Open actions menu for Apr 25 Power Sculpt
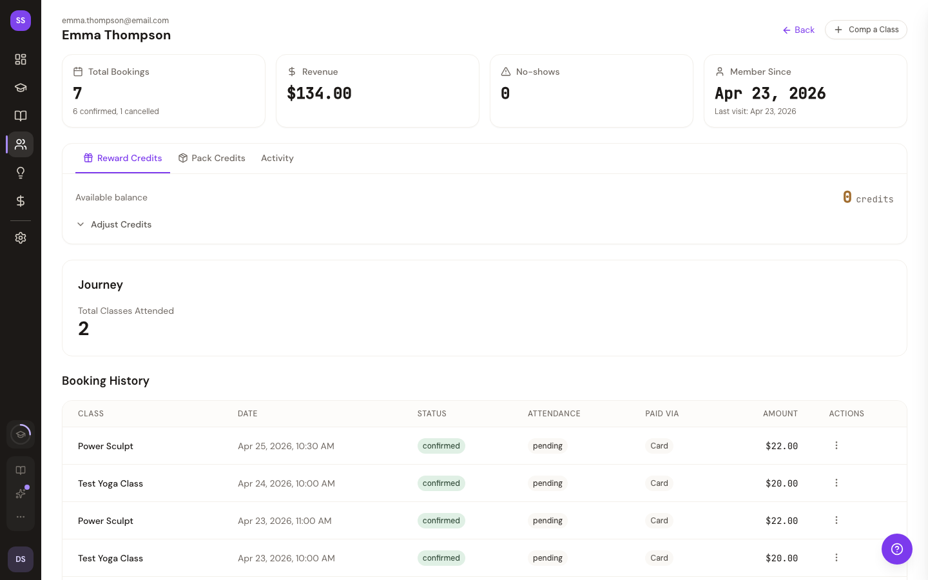Viewport: 928px width, 580px height. coord(836,446)
